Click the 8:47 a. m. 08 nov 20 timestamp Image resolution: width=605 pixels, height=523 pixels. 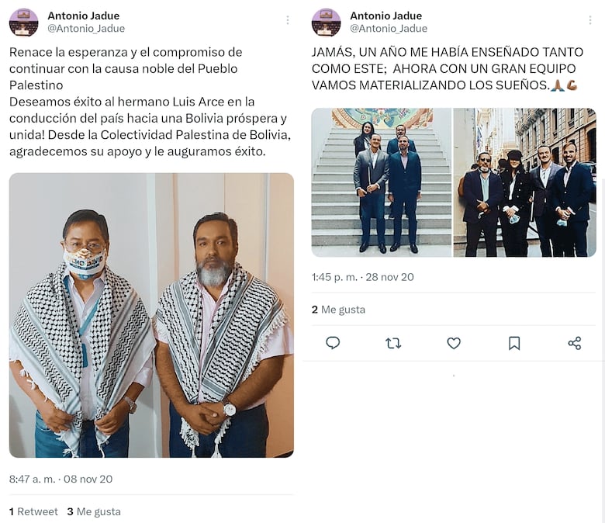click(x=61, y=479)
